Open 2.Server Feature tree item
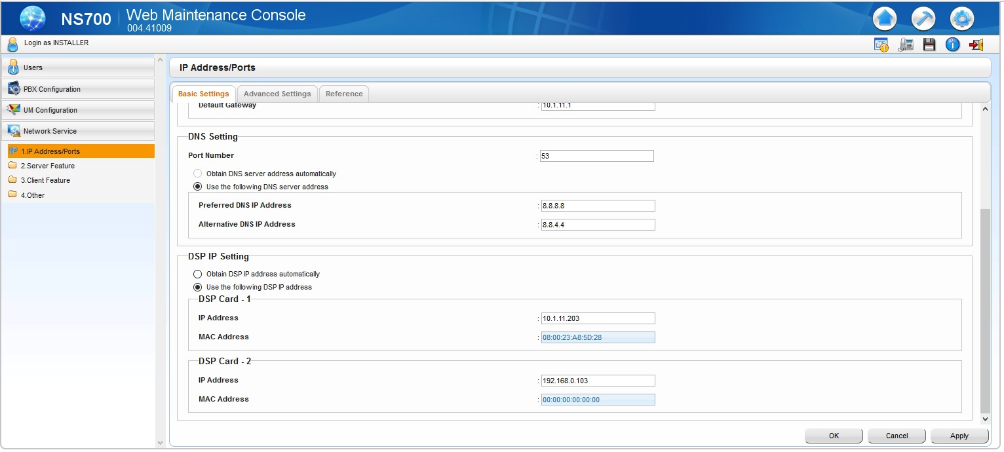 [47, 166]
